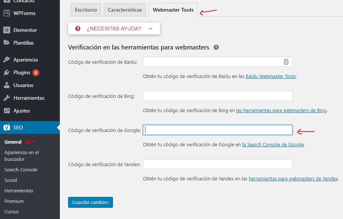Select the Webmaster Tools tab
The image size is (343, 219).
173,10
